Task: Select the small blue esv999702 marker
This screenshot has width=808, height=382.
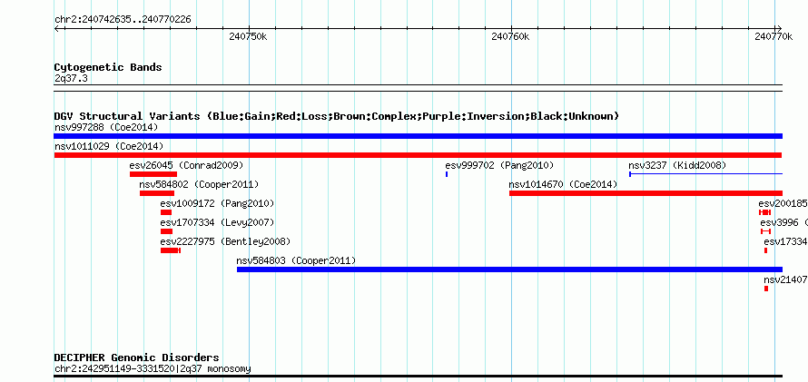Action: click(x=447, y=174)
